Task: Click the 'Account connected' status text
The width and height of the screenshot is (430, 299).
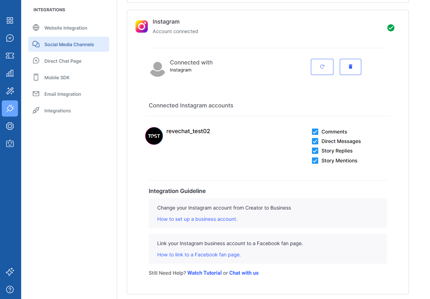Action: coord(175,31)
